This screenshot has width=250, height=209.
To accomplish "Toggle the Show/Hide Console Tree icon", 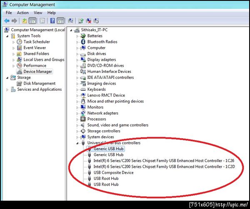I will [32, 21].
